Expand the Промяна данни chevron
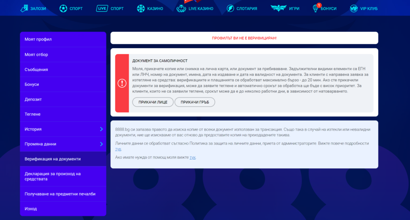The width and height of the screenshot is (410, 220). coord(101,144)
